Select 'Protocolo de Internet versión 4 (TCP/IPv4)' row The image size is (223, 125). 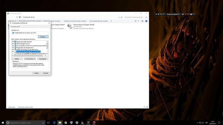click(x=28, y=52)
